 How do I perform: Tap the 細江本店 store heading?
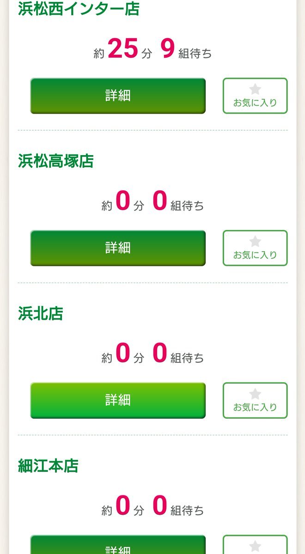tap(49, 466)
